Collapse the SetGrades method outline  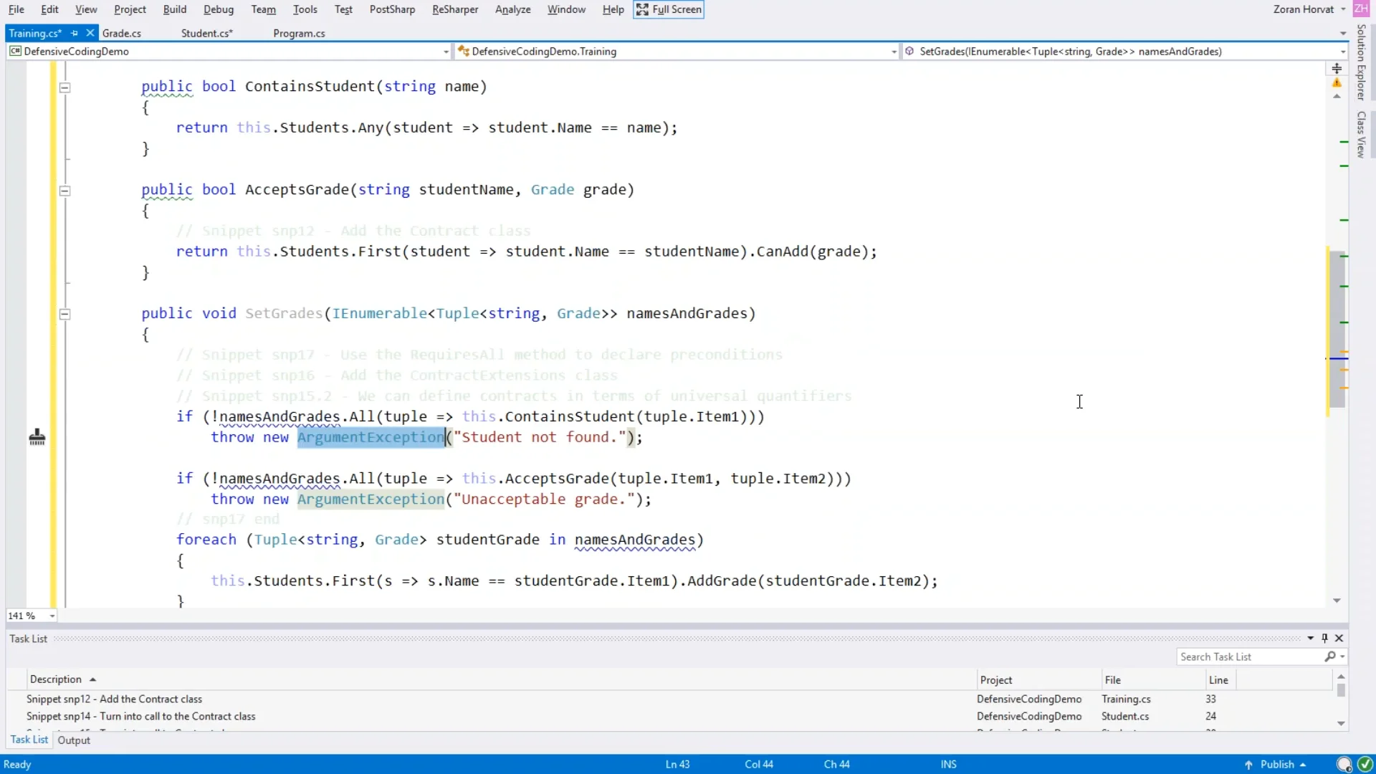[x=64, y=314]
